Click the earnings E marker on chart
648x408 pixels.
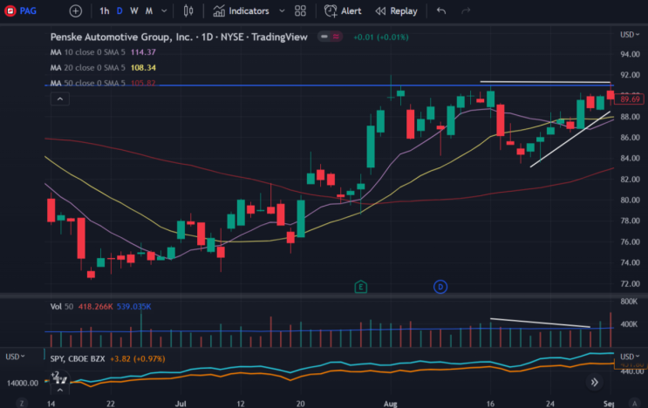point(361,287)
